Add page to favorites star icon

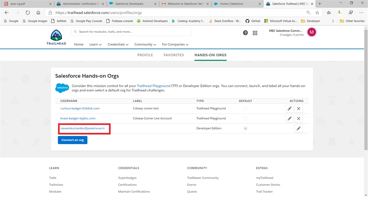tap(317, 13)
